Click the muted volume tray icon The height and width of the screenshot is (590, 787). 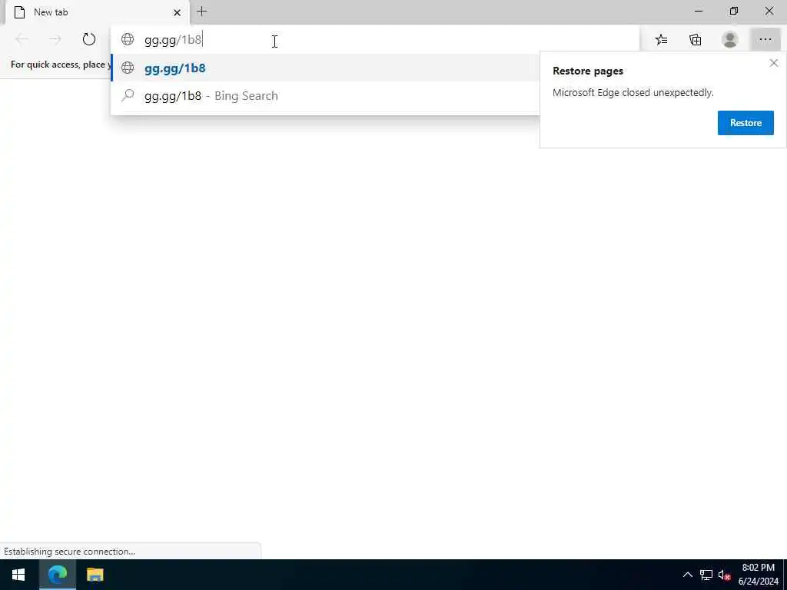(724, 575)
